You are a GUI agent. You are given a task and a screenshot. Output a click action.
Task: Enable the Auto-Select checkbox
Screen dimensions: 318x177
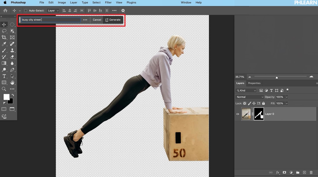coord(26,11)
